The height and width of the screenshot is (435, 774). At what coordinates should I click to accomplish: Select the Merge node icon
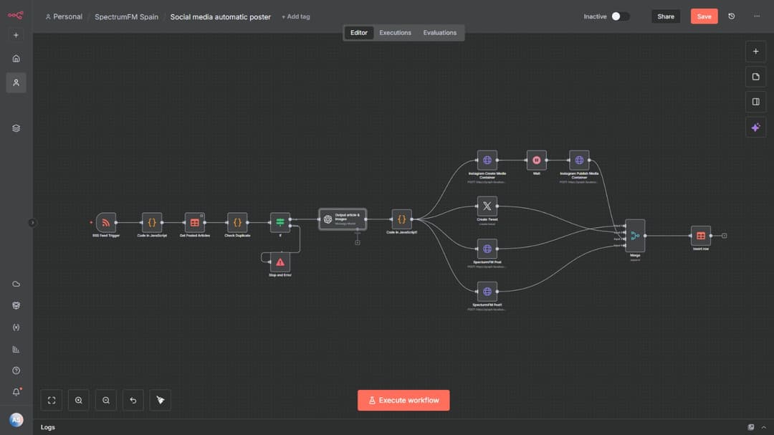tap(635, 235)
